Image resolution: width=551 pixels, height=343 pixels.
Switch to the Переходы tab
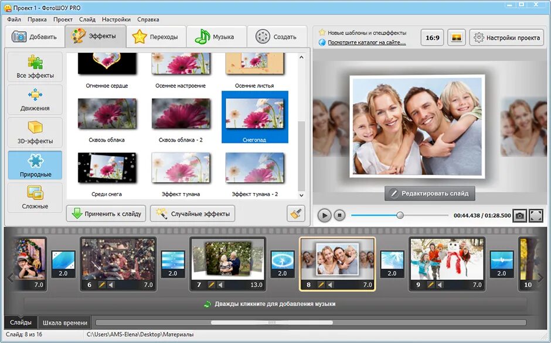156,36
